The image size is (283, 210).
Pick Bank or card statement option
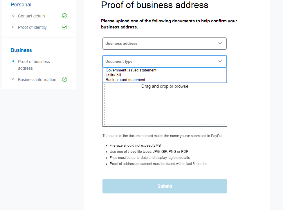pyautogui.click(x=125, y=80)
